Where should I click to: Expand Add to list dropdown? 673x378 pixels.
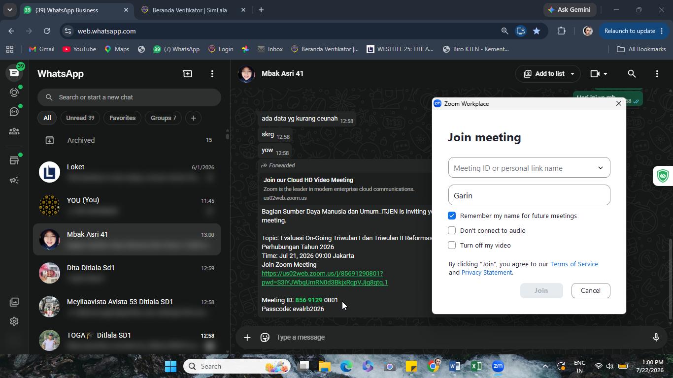click(x=572, y=74)
